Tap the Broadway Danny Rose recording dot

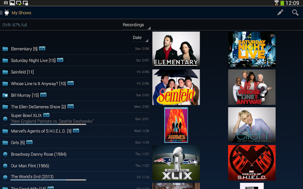pos(5,154)
